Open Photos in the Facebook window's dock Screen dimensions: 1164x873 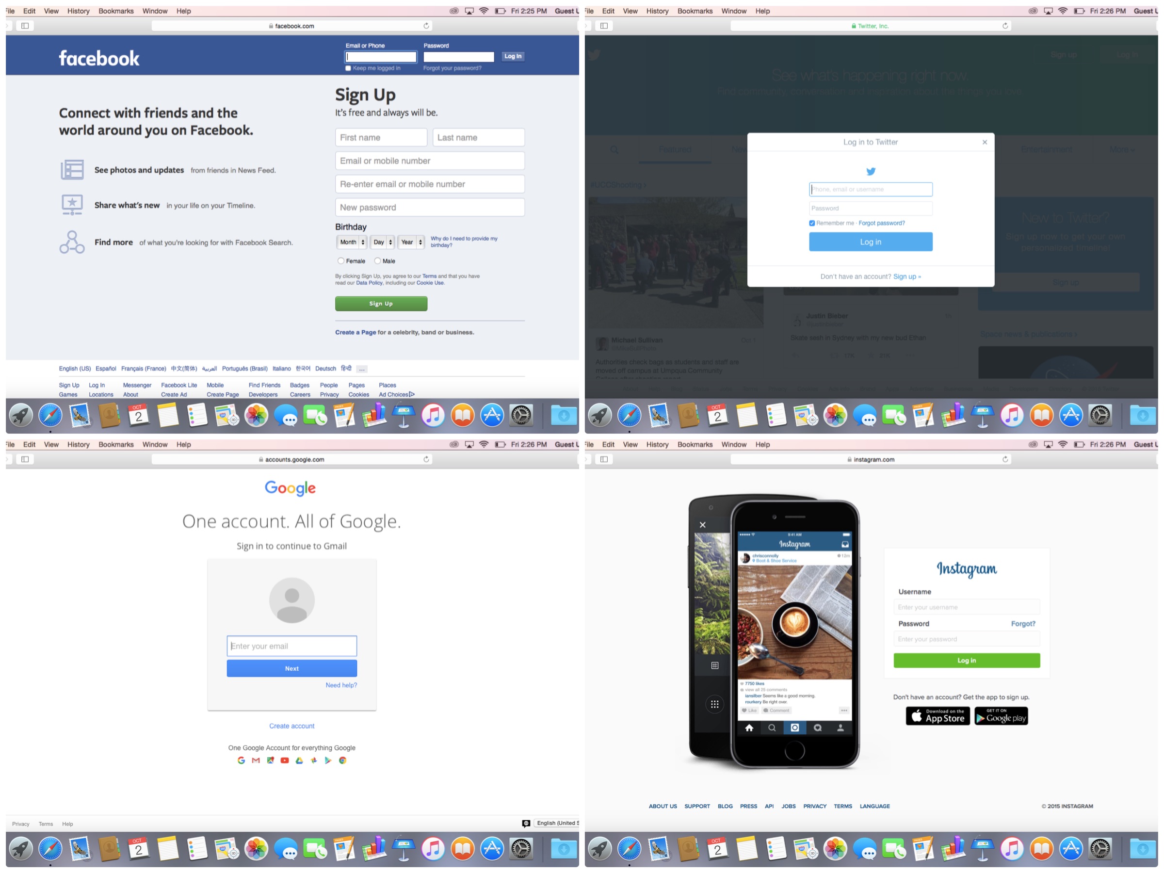point(256,416)
